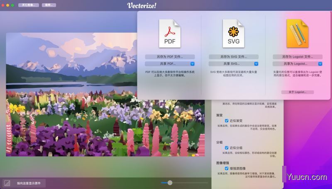Click the 另存为 Logoist 文件... button
This screenshot has width=332, height=189.
click(x=298, y=57)
